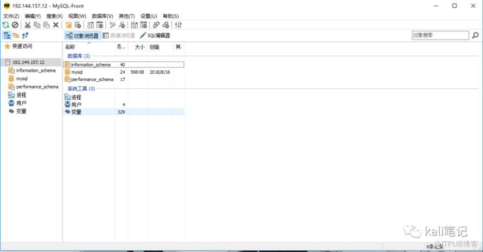Sort by the 大小 column header
The height and width of the screenshot is (252, 483).
click(x=139, y=47)
